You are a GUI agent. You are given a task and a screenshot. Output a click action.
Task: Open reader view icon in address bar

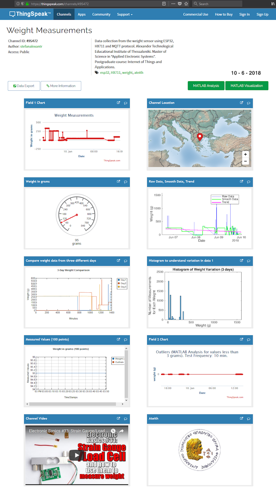pyautogui.click(x=164, y=4)
